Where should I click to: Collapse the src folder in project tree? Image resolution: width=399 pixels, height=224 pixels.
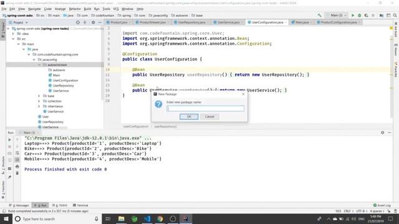[13, 39]
